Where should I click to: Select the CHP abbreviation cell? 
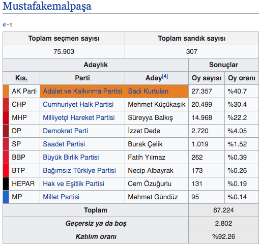[24, 104]
